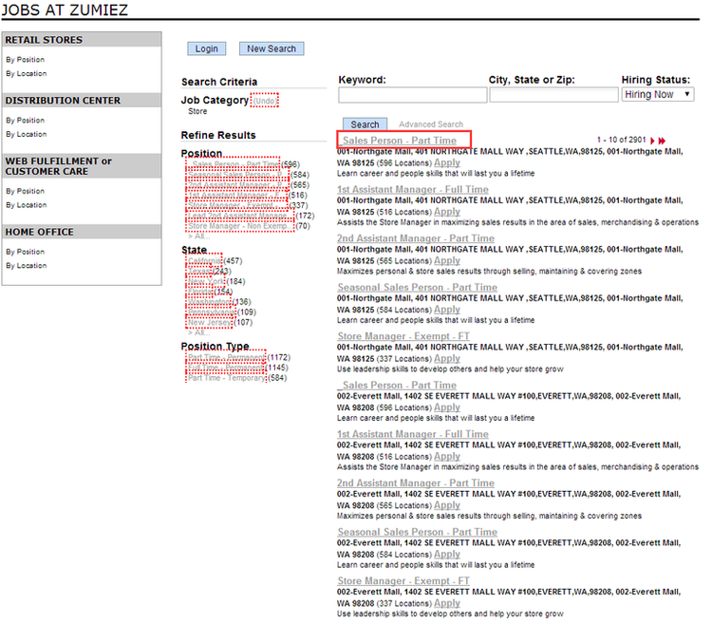Start a New Search
This screenshot has width=712, height=623.
click(x=272, y=48)
